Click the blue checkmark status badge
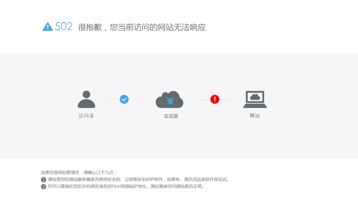Image resolution: width=358 pixels, height=223 pixels. click(124, 99)
